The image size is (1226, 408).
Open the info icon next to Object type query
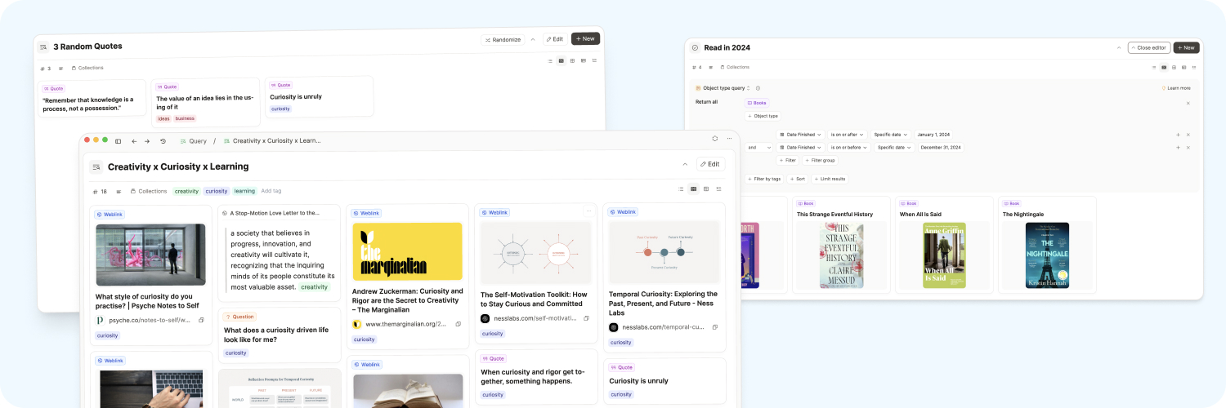(x=758, y=88)
